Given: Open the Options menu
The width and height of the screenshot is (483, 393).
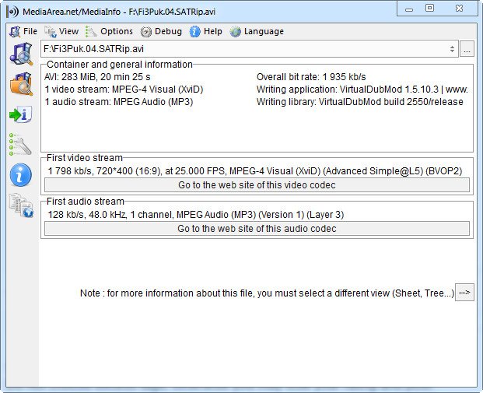Looking at the screenshot, I should [x=109, y=32].
